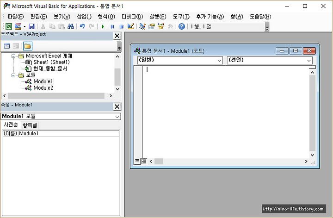Viewport: 333px width, 218px height.
Task: Click the View Microsoft Excel toolbar icon
Action: [9, 26]
